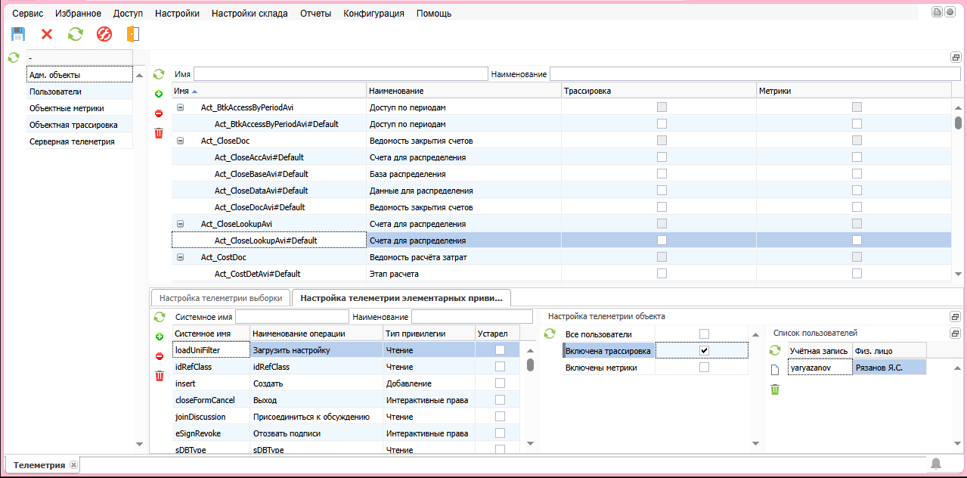Click the green refresh icon in main toolbar
Image resolution: width=967 pixels, height=478 pixels.
click(x=76, y=34)
